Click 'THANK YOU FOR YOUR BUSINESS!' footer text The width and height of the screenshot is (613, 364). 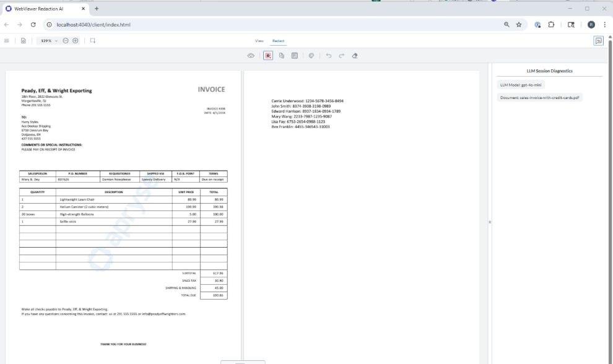123,344
